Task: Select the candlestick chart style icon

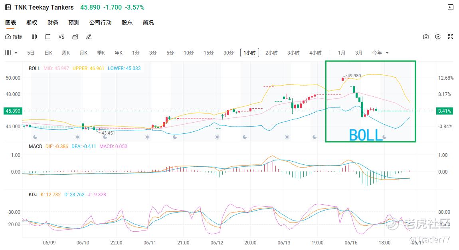Action: (34, 37)
